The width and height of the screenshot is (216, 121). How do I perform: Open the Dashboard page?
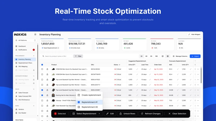pos(22,46)
